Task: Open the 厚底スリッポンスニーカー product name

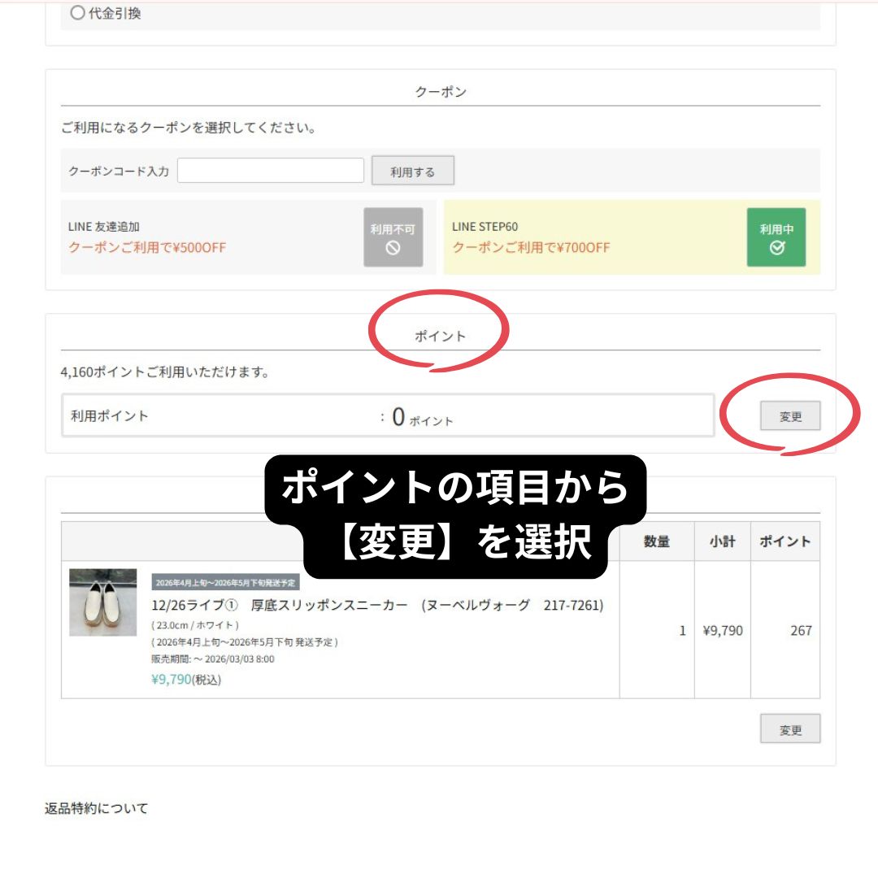Action: coord(377,606)
